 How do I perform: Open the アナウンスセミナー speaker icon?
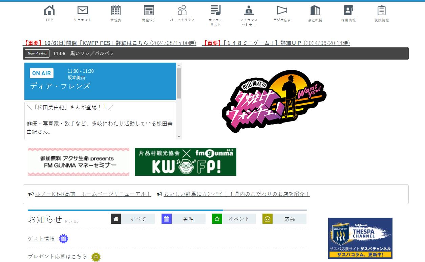click(249, 10)
